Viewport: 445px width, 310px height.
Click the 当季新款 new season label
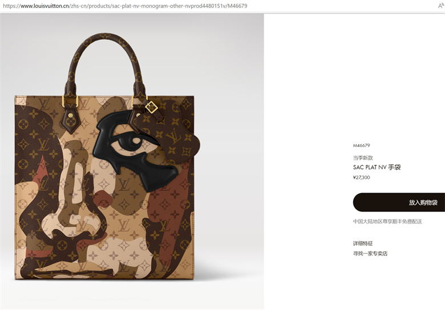tap(363, 158)
